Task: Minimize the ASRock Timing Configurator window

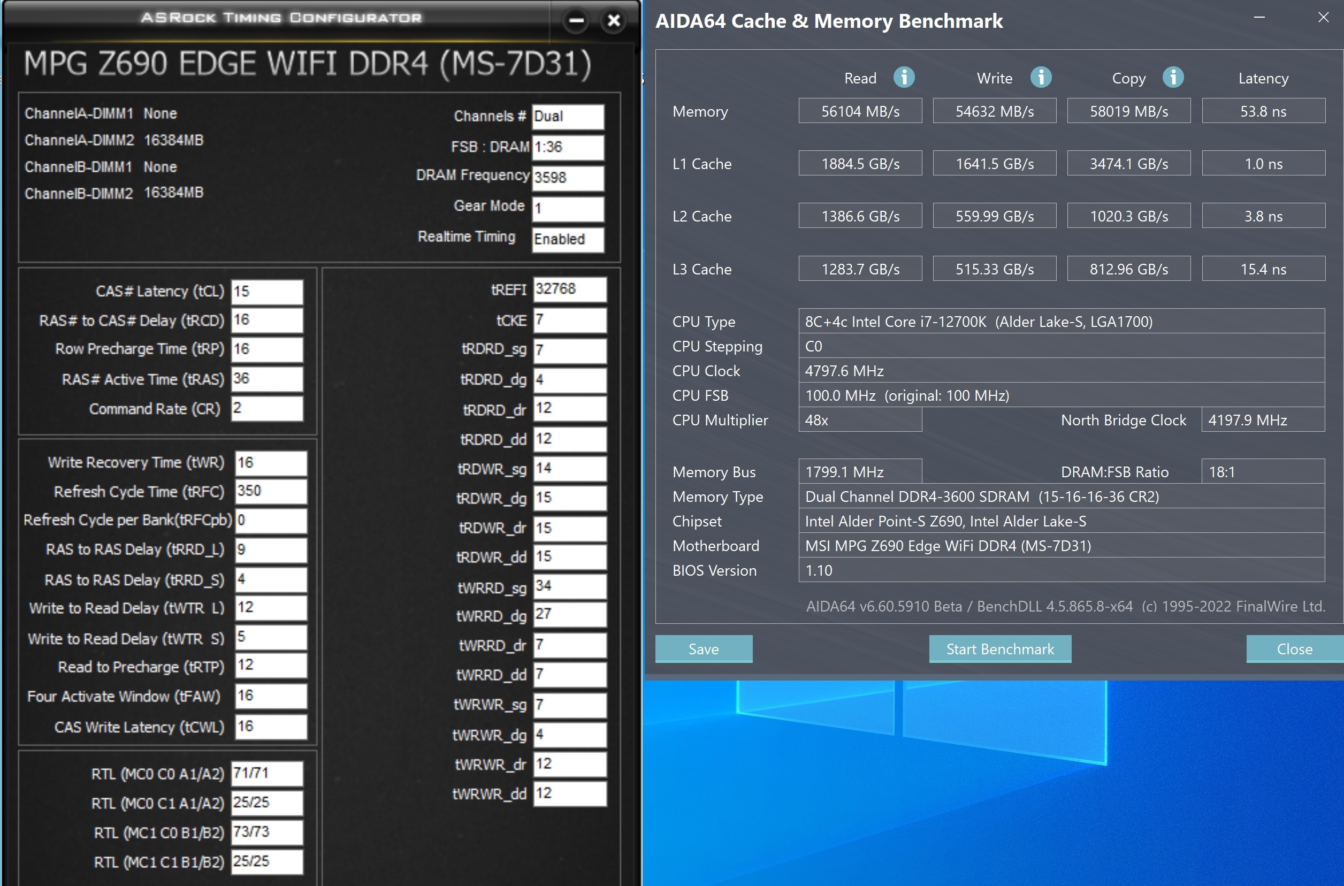Action: point(576,21)
